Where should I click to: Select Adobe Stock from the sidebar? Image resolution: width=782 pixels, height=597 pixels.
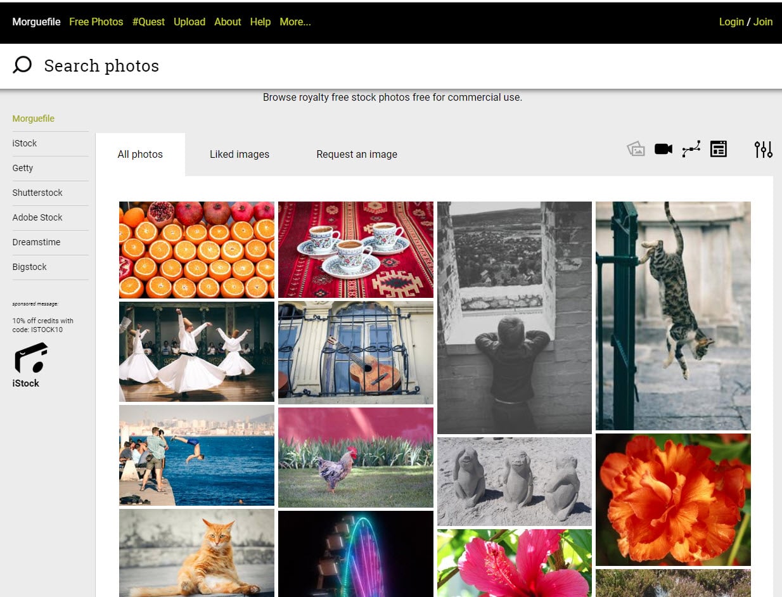[37, 217]
